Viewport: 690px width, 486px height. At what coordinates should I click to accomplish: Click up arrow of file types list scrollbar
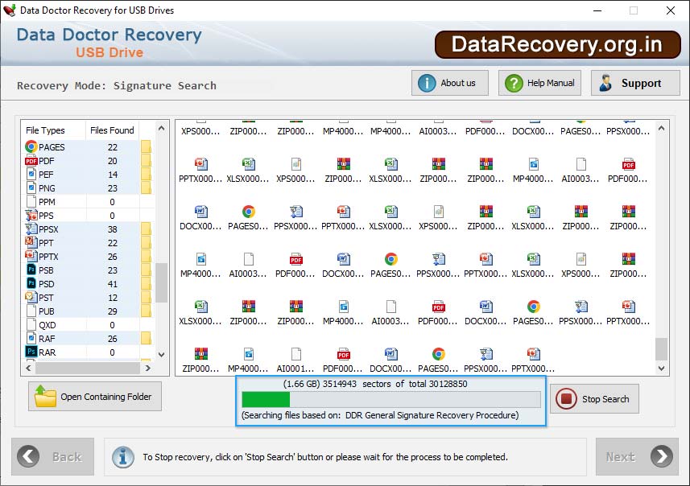click(x=162, y=128)
